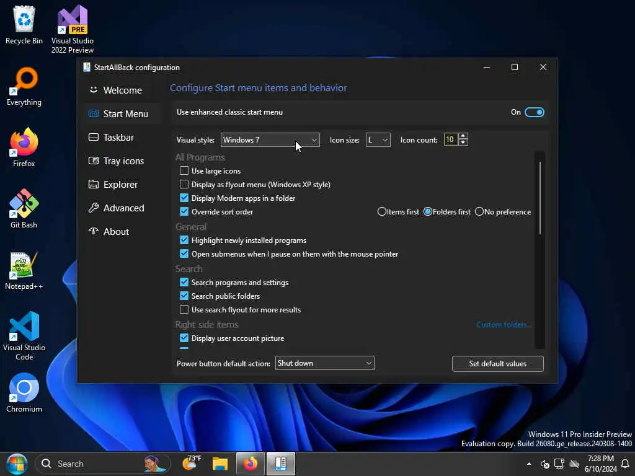
Task: Open the Everything search desktop icon
Action: (x=24, y=87)
